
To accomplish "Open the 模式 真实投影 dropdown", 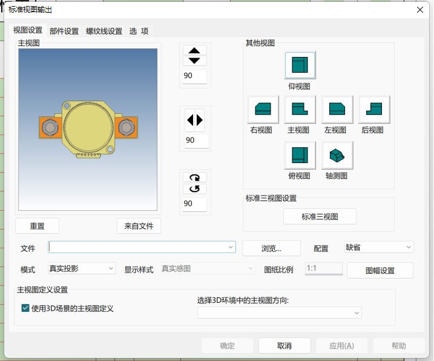I will coord(82,268).
